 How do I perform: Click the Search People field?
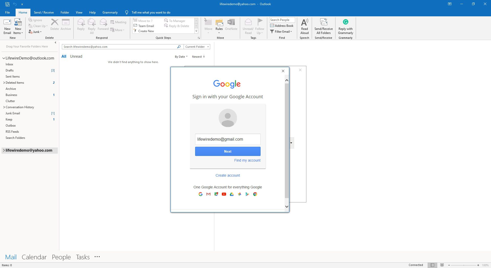coord(282,20)
